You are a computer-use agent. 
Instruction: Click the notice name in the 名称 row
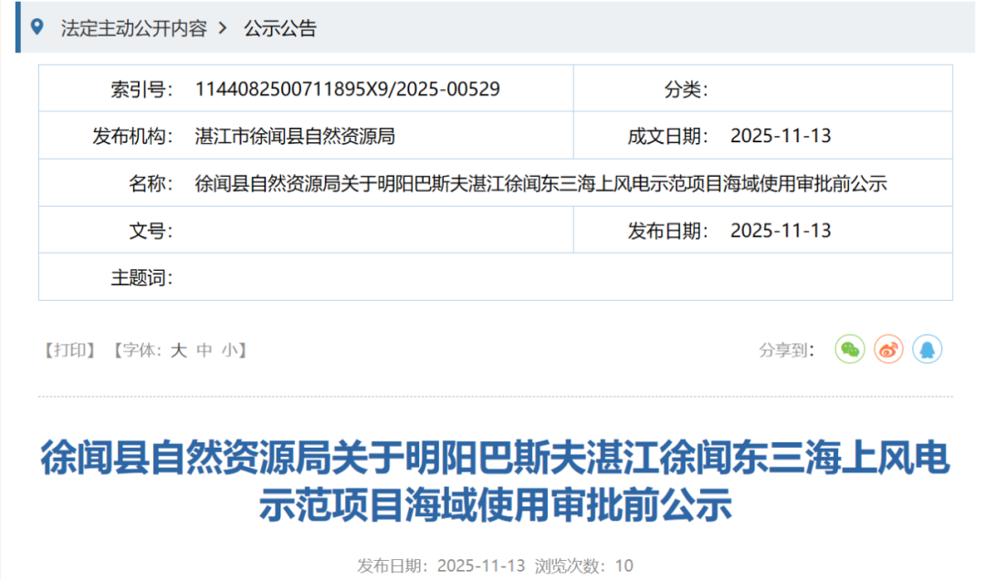(540, 184)
